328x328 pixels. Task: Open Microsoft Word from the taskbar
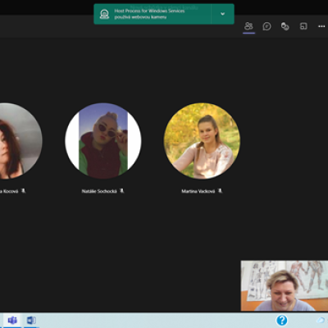(x=31, y=320)
